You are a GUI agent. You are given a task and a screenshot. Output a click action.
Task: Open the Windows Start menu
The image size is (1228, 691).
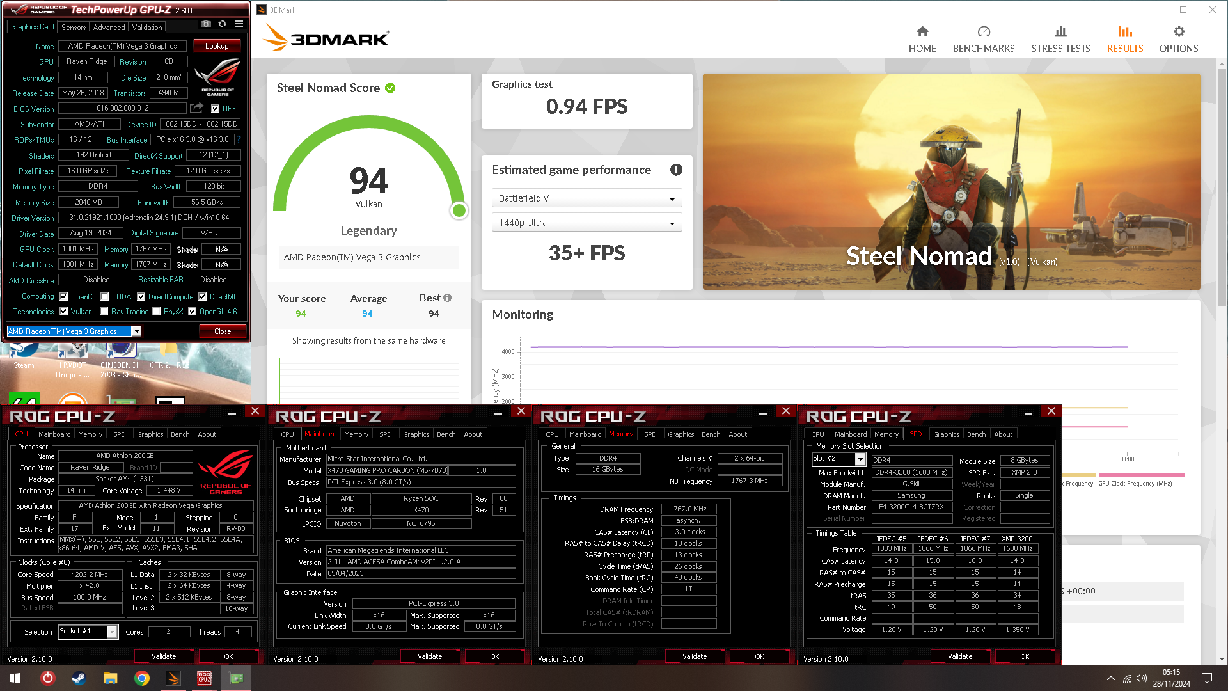(15, 678)
